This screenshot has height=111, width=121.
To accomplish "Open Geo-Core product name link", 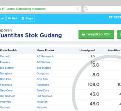I will coord(43,91).
